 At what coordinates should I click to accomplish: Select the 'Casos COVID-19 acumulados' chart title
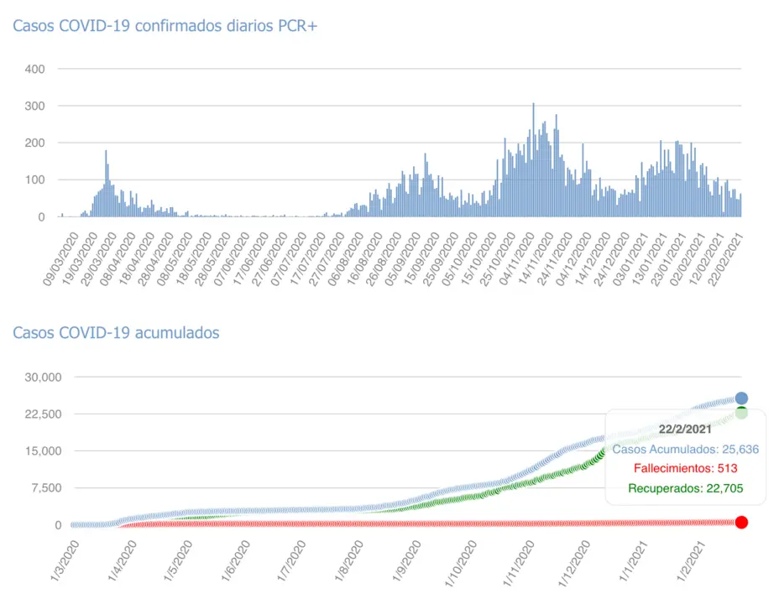click(116, 333)
